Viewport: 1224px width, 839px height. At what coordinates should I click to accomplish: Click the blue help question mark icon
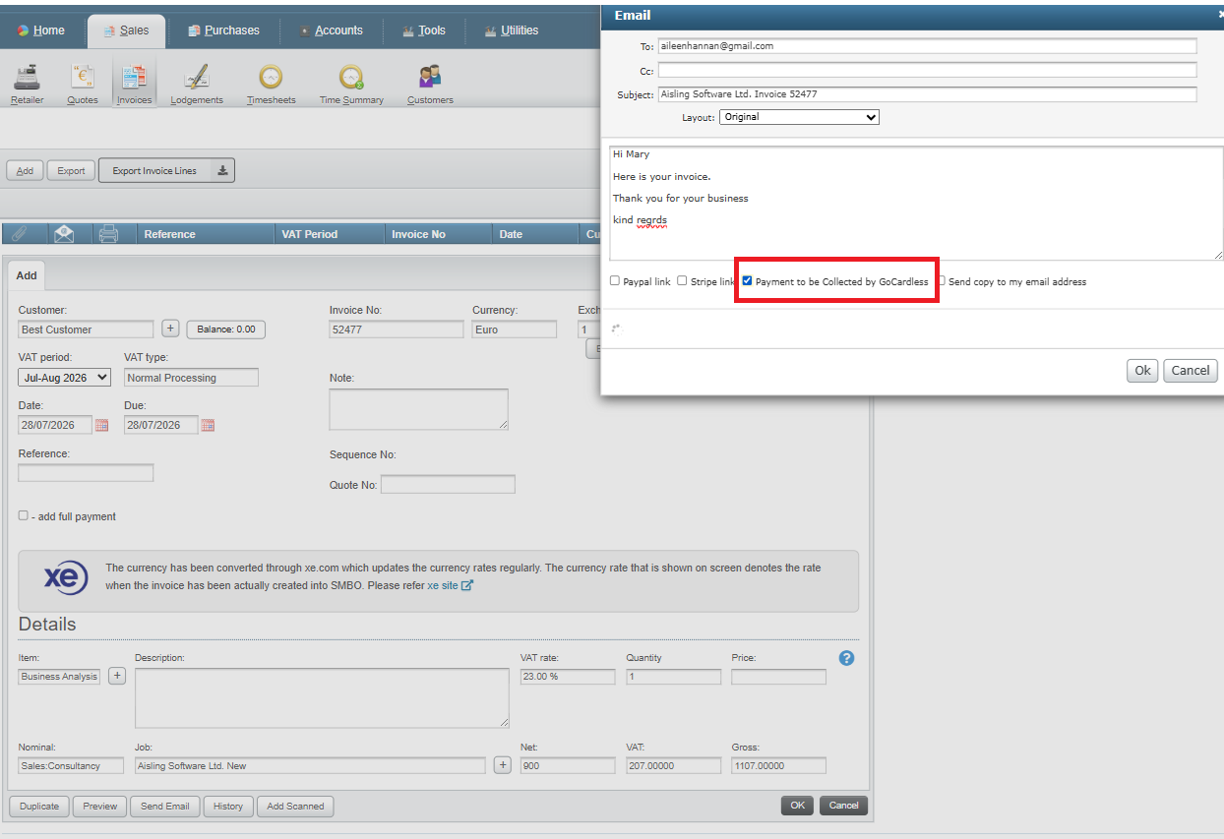tap(846, 658)
